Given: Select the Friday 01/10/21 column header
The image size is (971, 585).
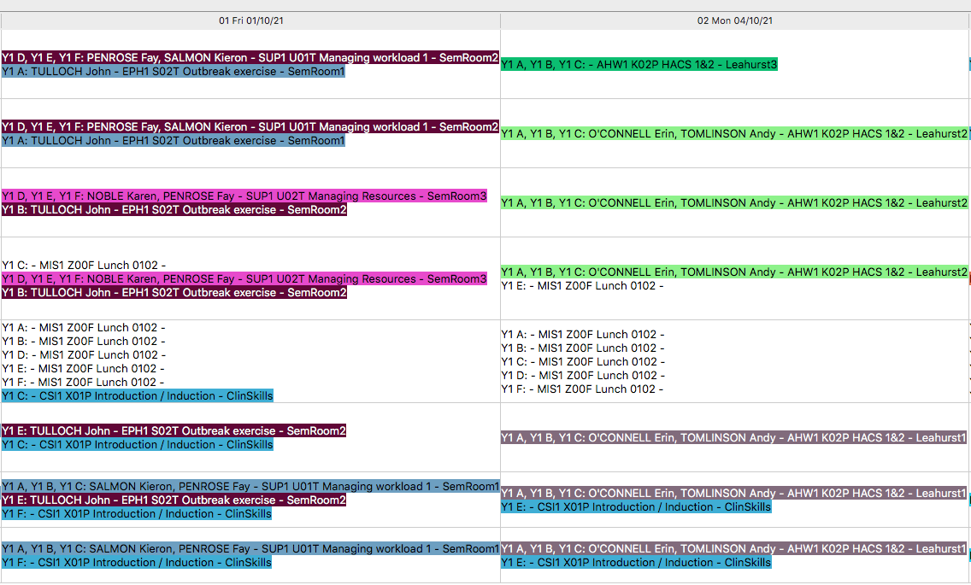Looking at the screenshot, I should point(250,20).
